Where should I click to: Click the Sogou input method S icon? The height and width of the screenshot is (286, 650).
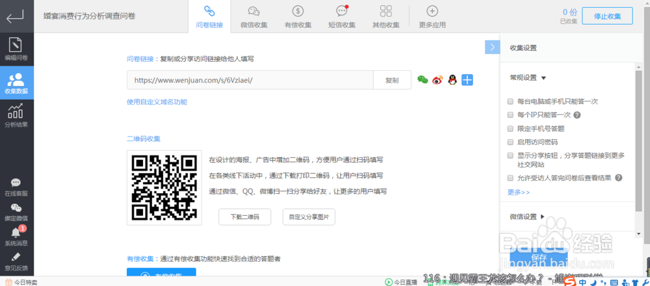coord(571,281)
